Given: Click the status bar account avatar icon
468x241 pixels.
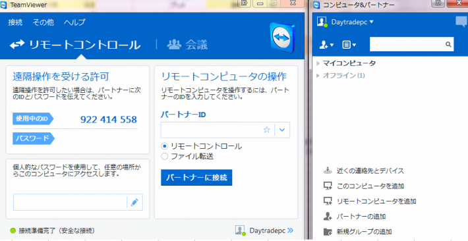Looking at the screenshot, I should (240, 230).
